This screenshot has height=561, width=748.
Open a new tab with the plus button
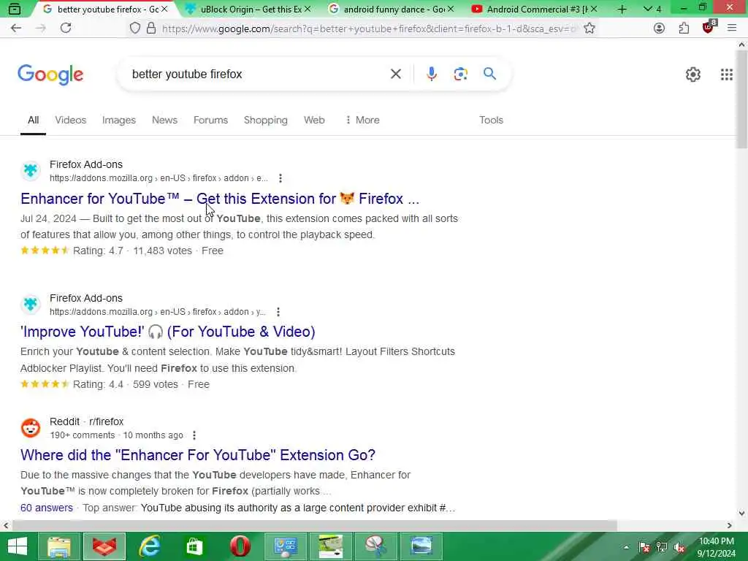(x=622, y=9)
